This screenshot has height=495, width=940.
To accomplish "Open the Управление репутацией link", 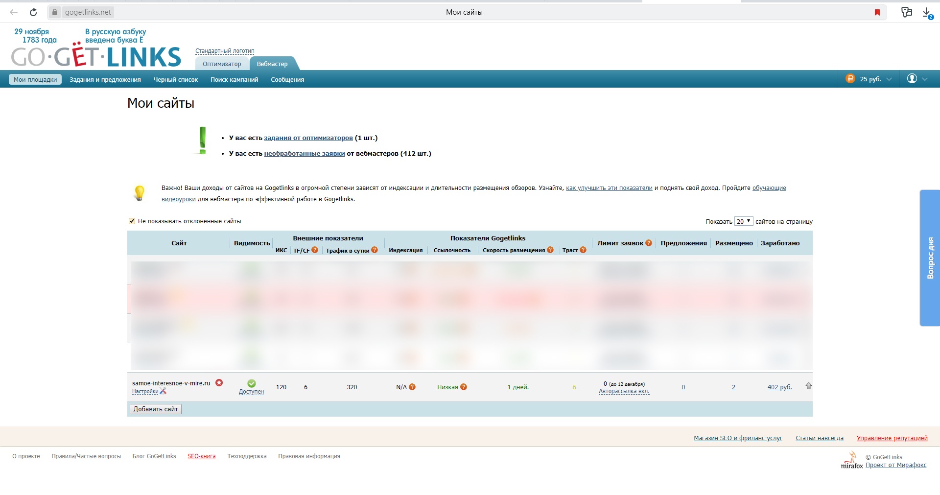I will 892,438.
